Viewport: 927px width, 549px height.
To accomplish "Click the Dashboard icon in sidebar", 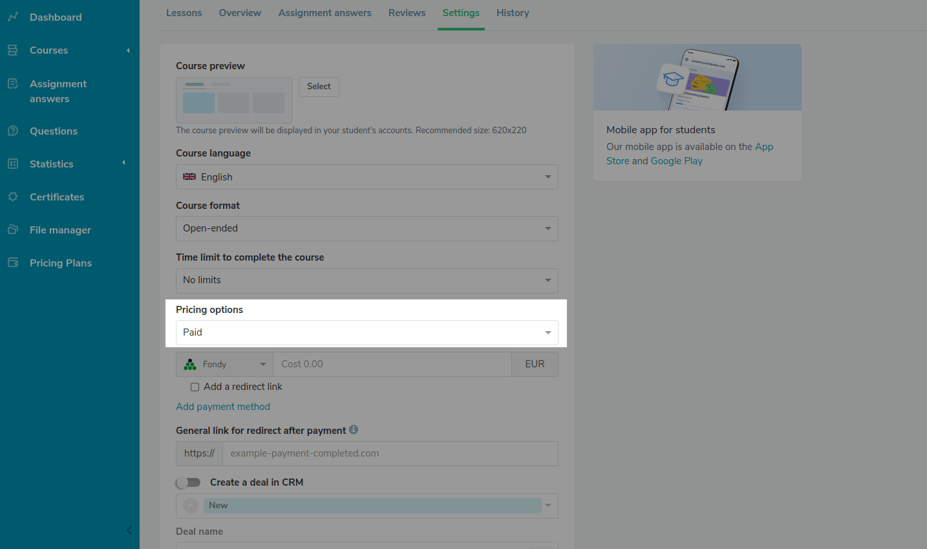I will click(13, 17).
